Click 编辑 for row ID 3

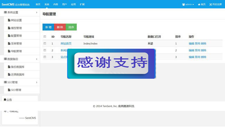pyautogui.click(x=191, y=57)
